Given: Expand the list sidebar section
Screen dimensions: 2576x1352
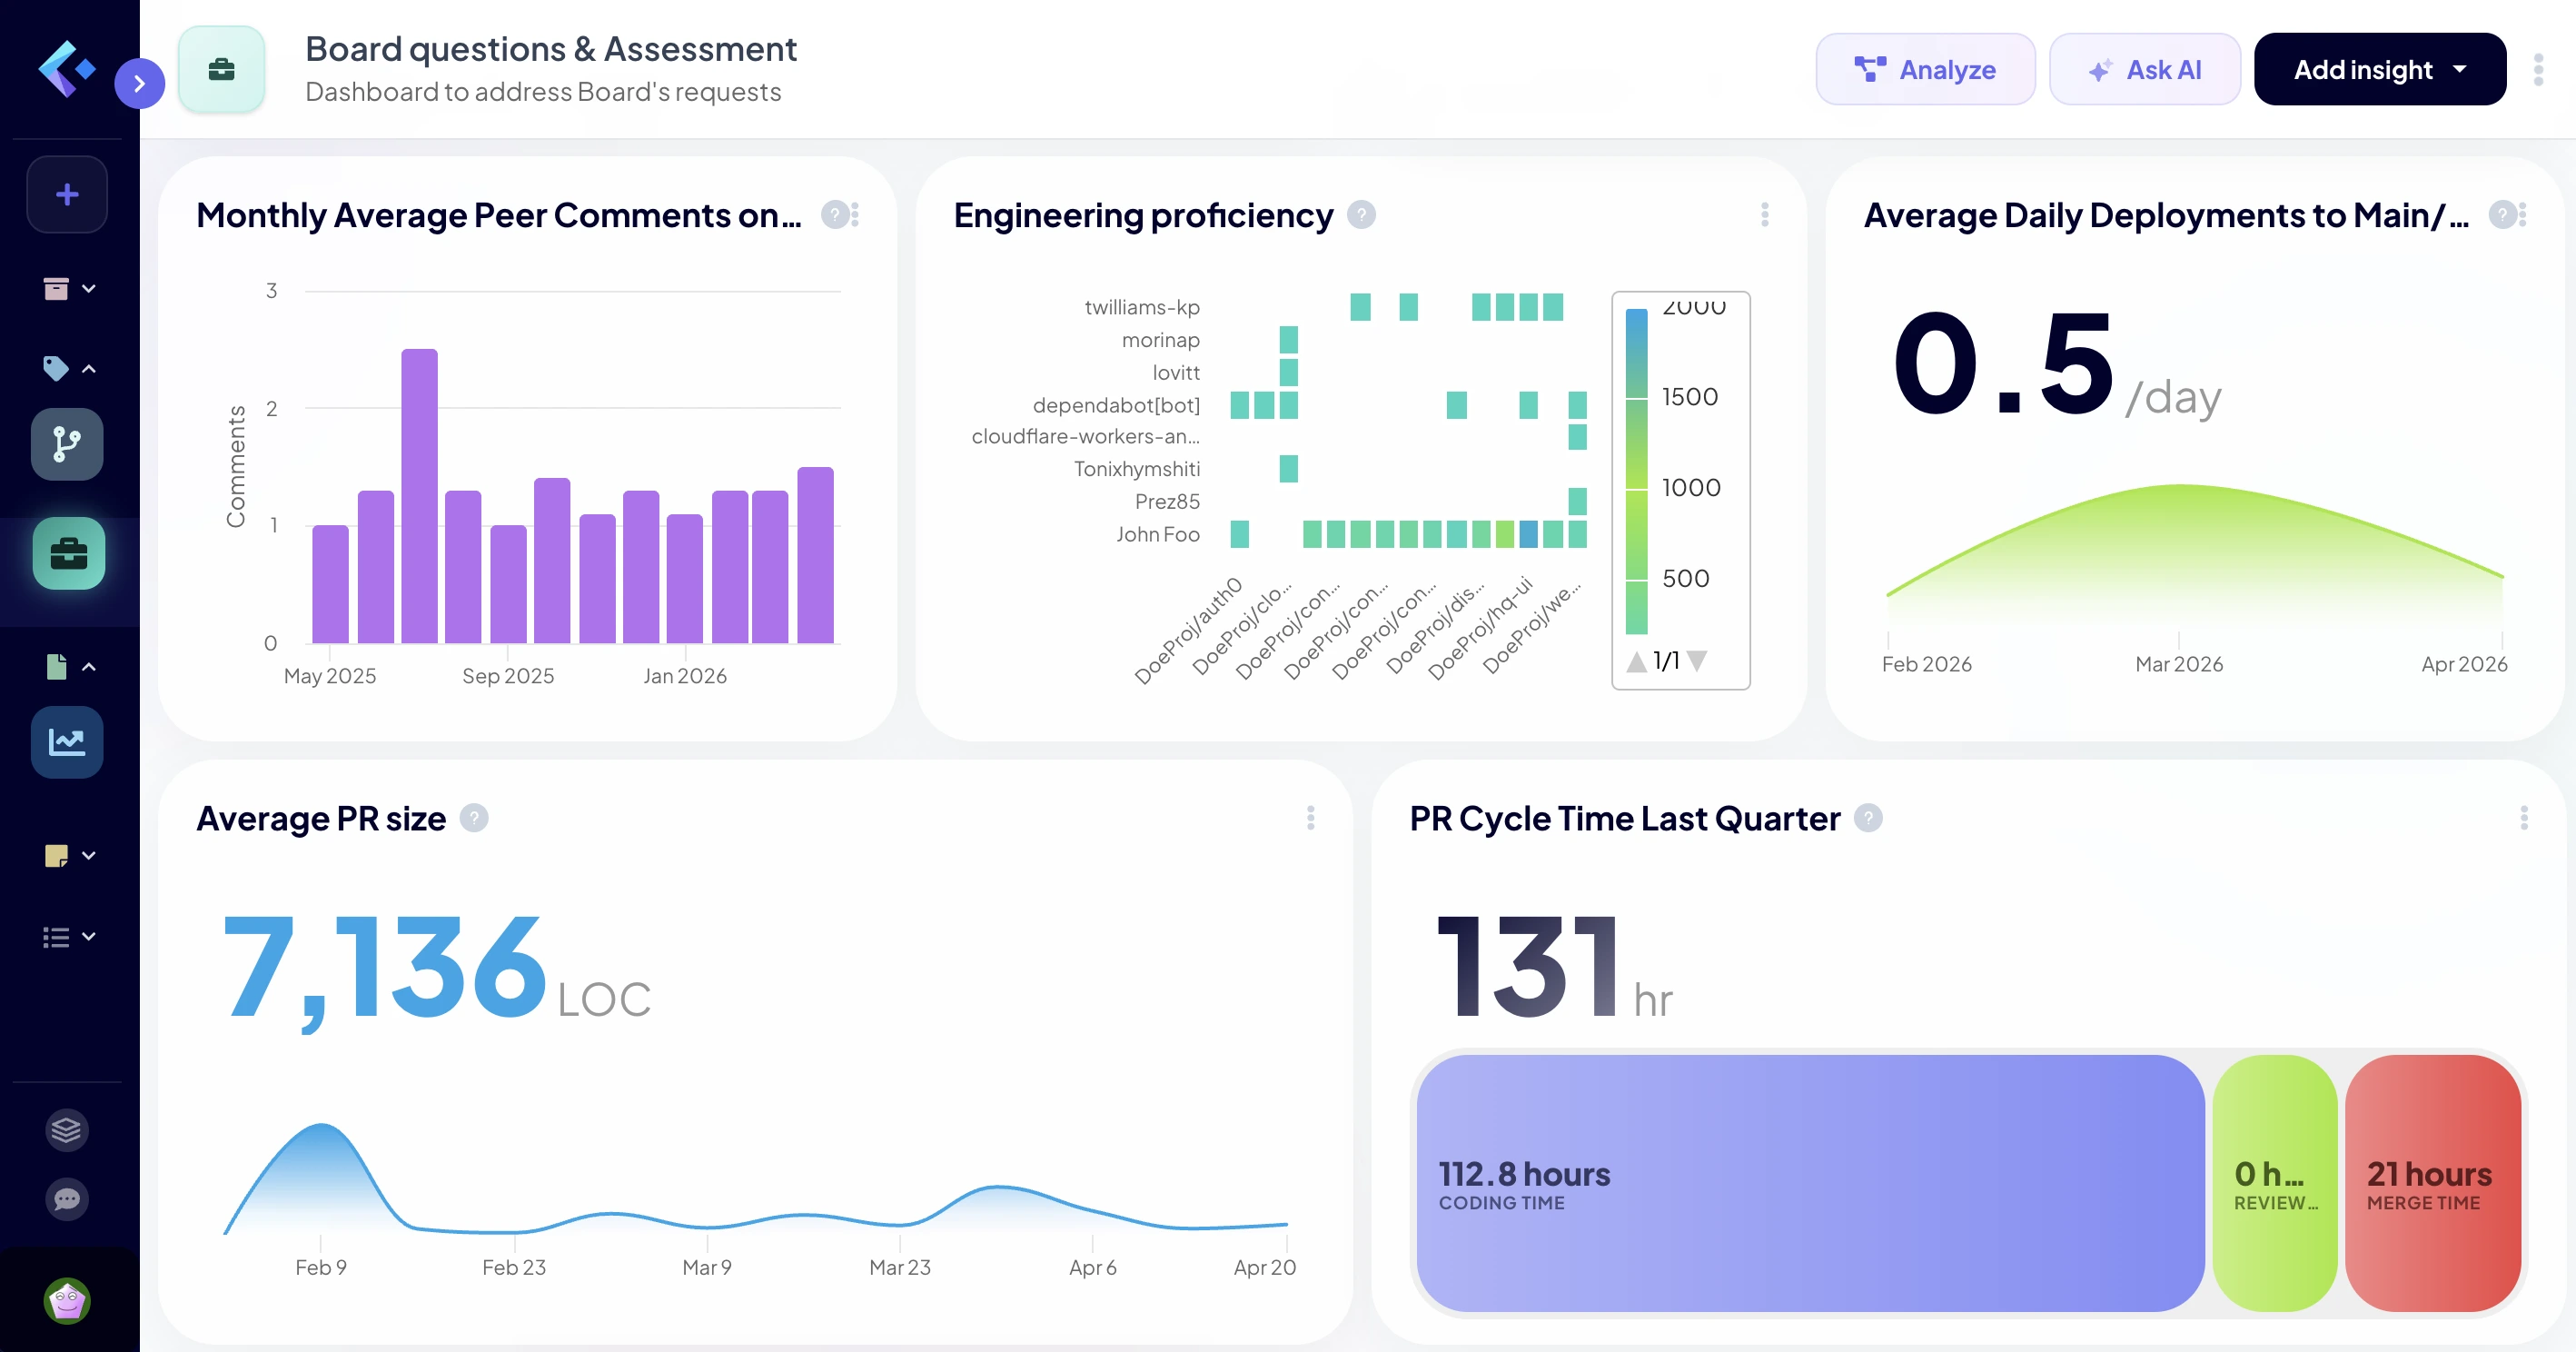Looking at the screenshot, I should (x=68, y=936).
